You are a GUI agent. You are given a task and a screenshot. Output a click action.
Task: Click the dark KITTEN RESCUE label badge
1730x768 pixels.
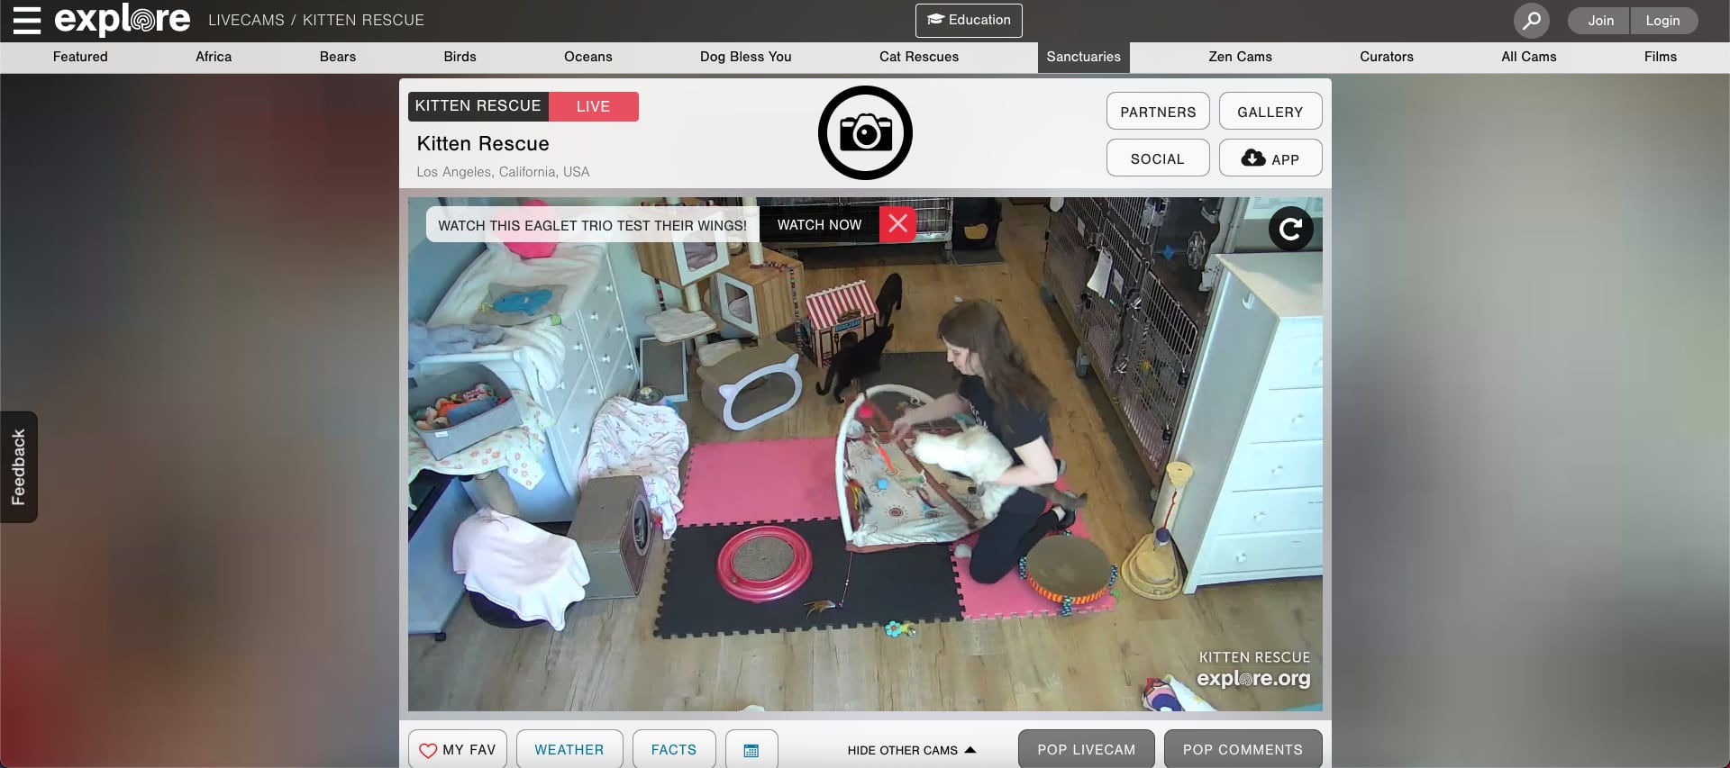478,106
